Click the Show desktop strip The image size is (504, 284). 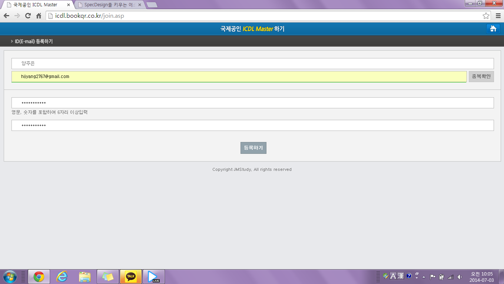501,277
